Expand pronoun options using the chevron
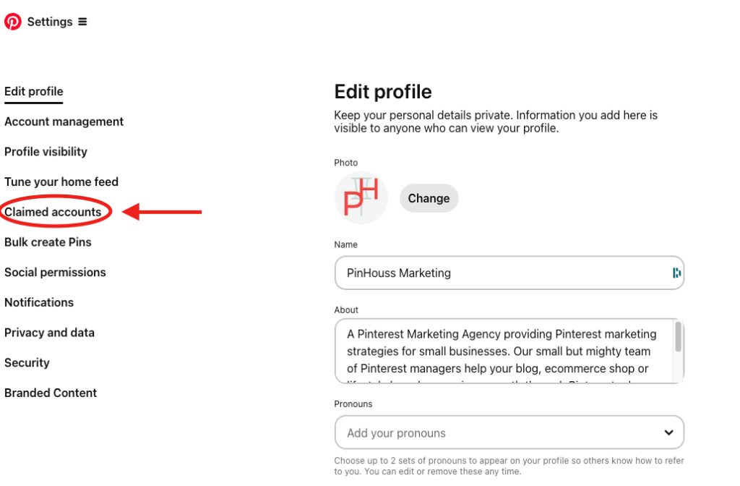This screenshot has width=740, height=486. pyautogui.click(x=671, y=432)
